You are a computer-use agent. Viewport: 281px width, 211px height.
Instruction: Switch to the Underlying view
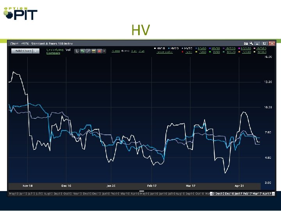click(x=55, y=50)
